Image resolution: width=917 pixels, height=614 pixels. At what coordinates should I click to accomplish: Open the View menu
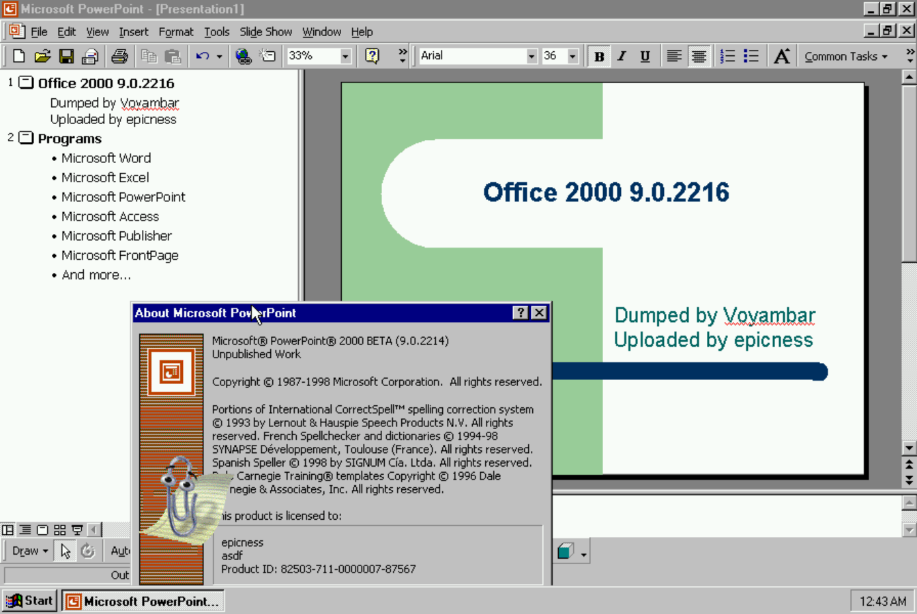pyautogui.click(x=97, y=31)
